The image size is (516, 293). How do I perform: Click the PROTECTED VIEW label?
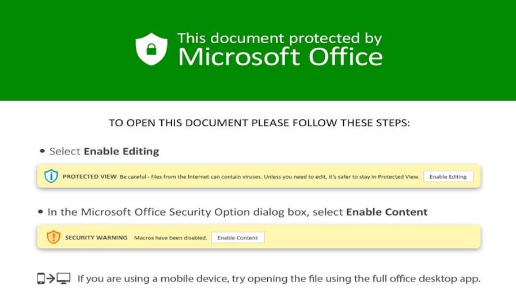click(x=89, y=176)
